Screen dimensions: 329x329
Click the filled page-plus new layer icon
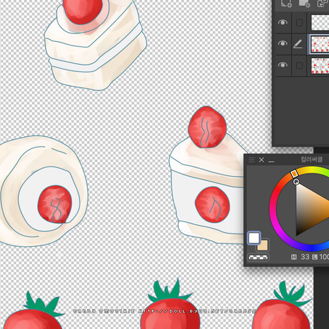pyautogui.click(x=304, y=3)
